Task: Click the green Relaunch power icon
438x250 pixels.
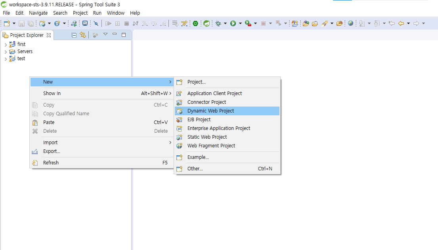Action: tap(195, 24)
